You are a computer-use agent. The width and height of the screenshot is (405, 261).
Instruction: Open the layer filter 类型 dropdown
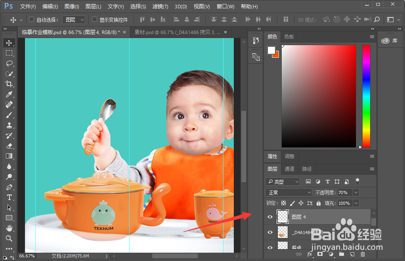tap(283, 181)
